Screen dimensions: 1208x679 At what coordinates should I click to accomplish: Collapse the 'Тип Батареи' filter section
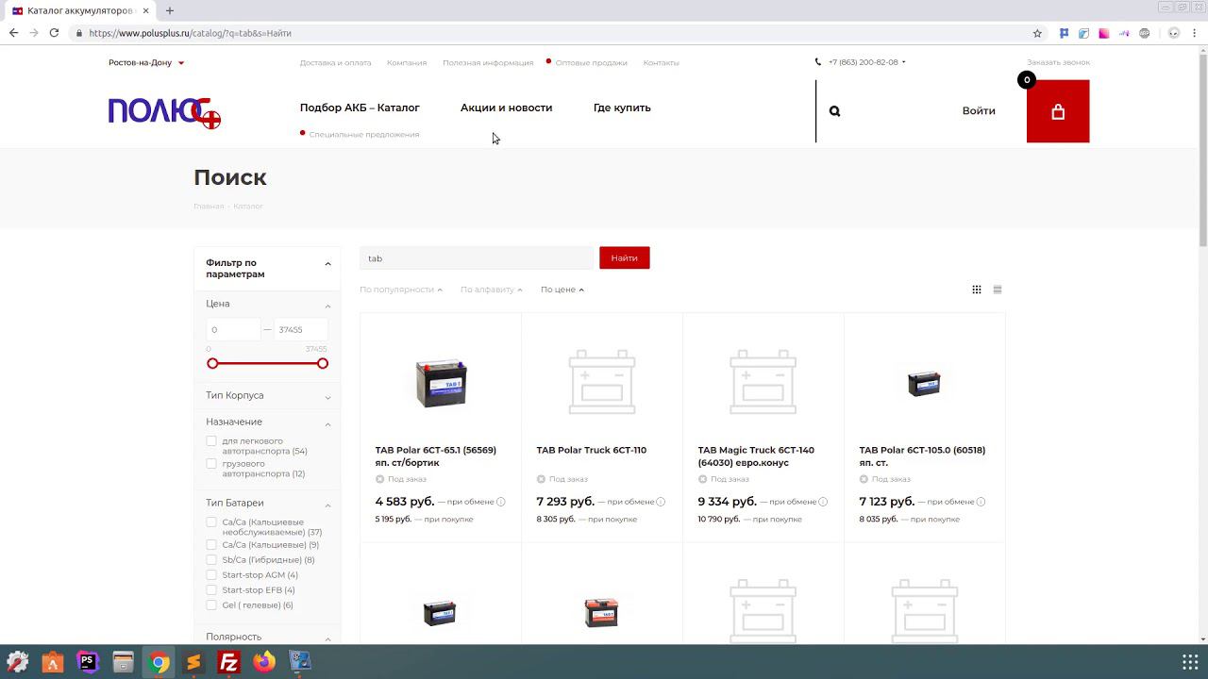pos(327,505)
